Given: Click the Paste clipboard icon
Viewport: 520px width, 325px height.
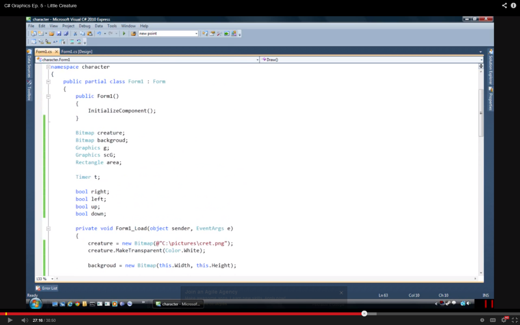Looking at the screenshot, I should tap(89, 34).
